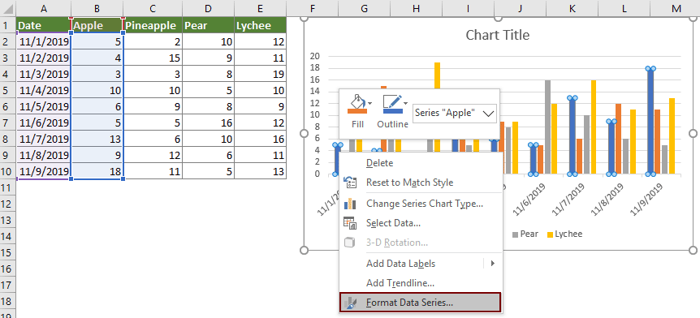The width and height of the screenshot is (700, 318).
Task: Select the Chart Title text
Action: tap(497, 35)
